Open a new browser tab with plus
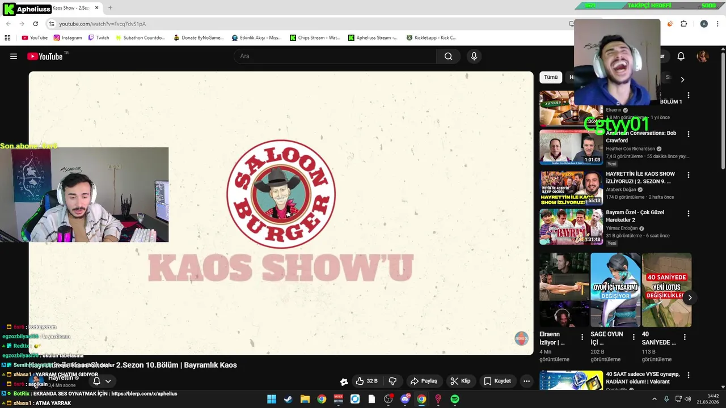The width and height of the screenshot is (726, 408). (x=110, y=8)
